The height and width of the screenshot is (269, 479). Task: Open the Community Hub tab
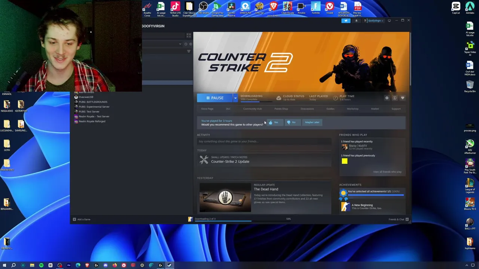[252, 109]
